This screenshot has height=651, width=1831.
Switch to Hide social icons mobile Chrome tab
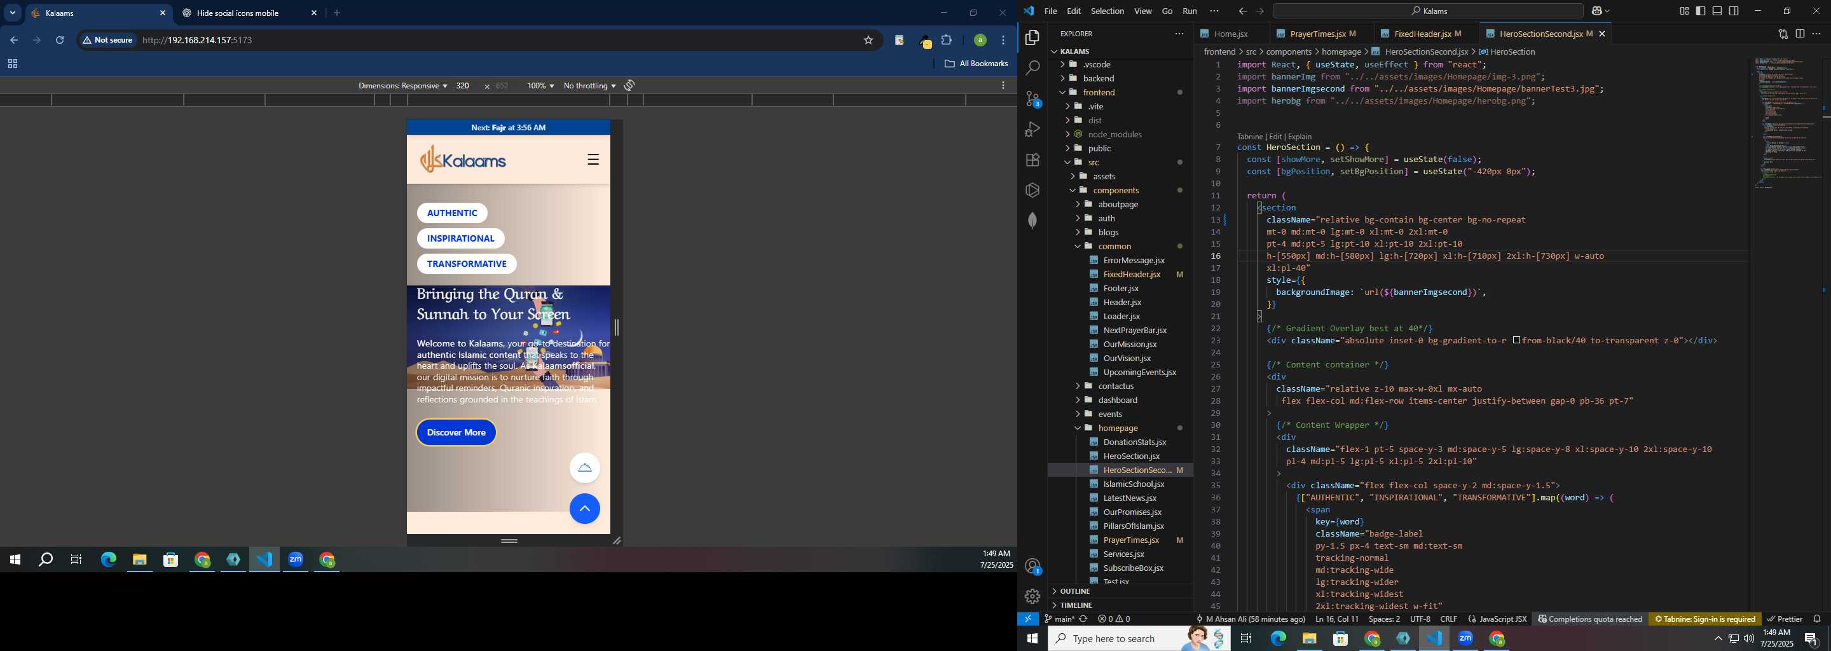point(248,13)
